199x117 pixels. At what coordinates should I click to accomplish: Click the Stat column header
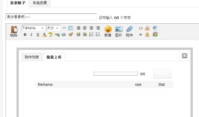tap(161, 85)
